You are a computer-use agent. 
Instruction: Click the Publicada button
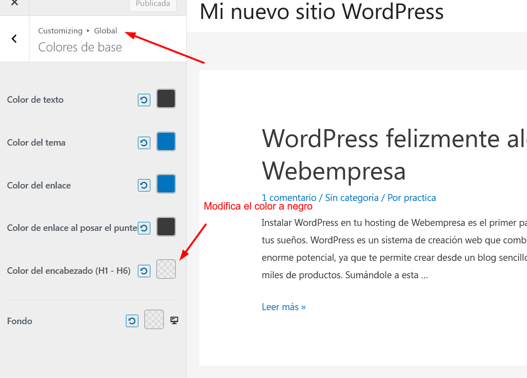[x=153, y=4]
